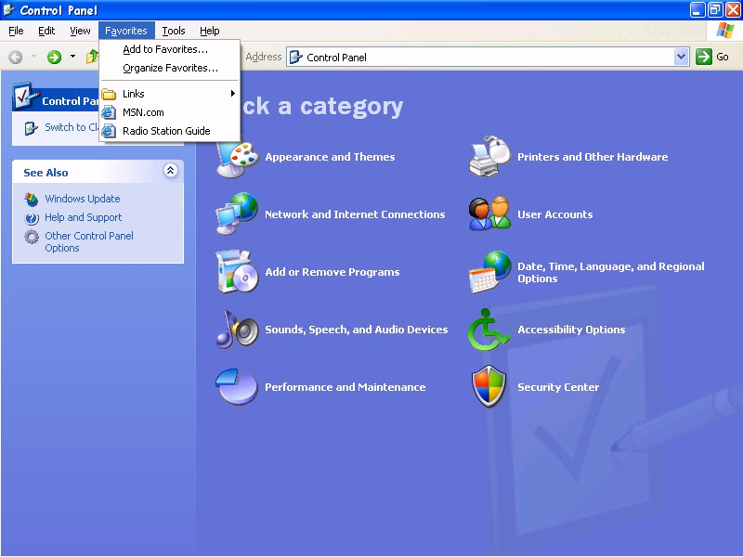
Task: Click the Accessibility Options wheelchair icon
Action: (490, 330)
